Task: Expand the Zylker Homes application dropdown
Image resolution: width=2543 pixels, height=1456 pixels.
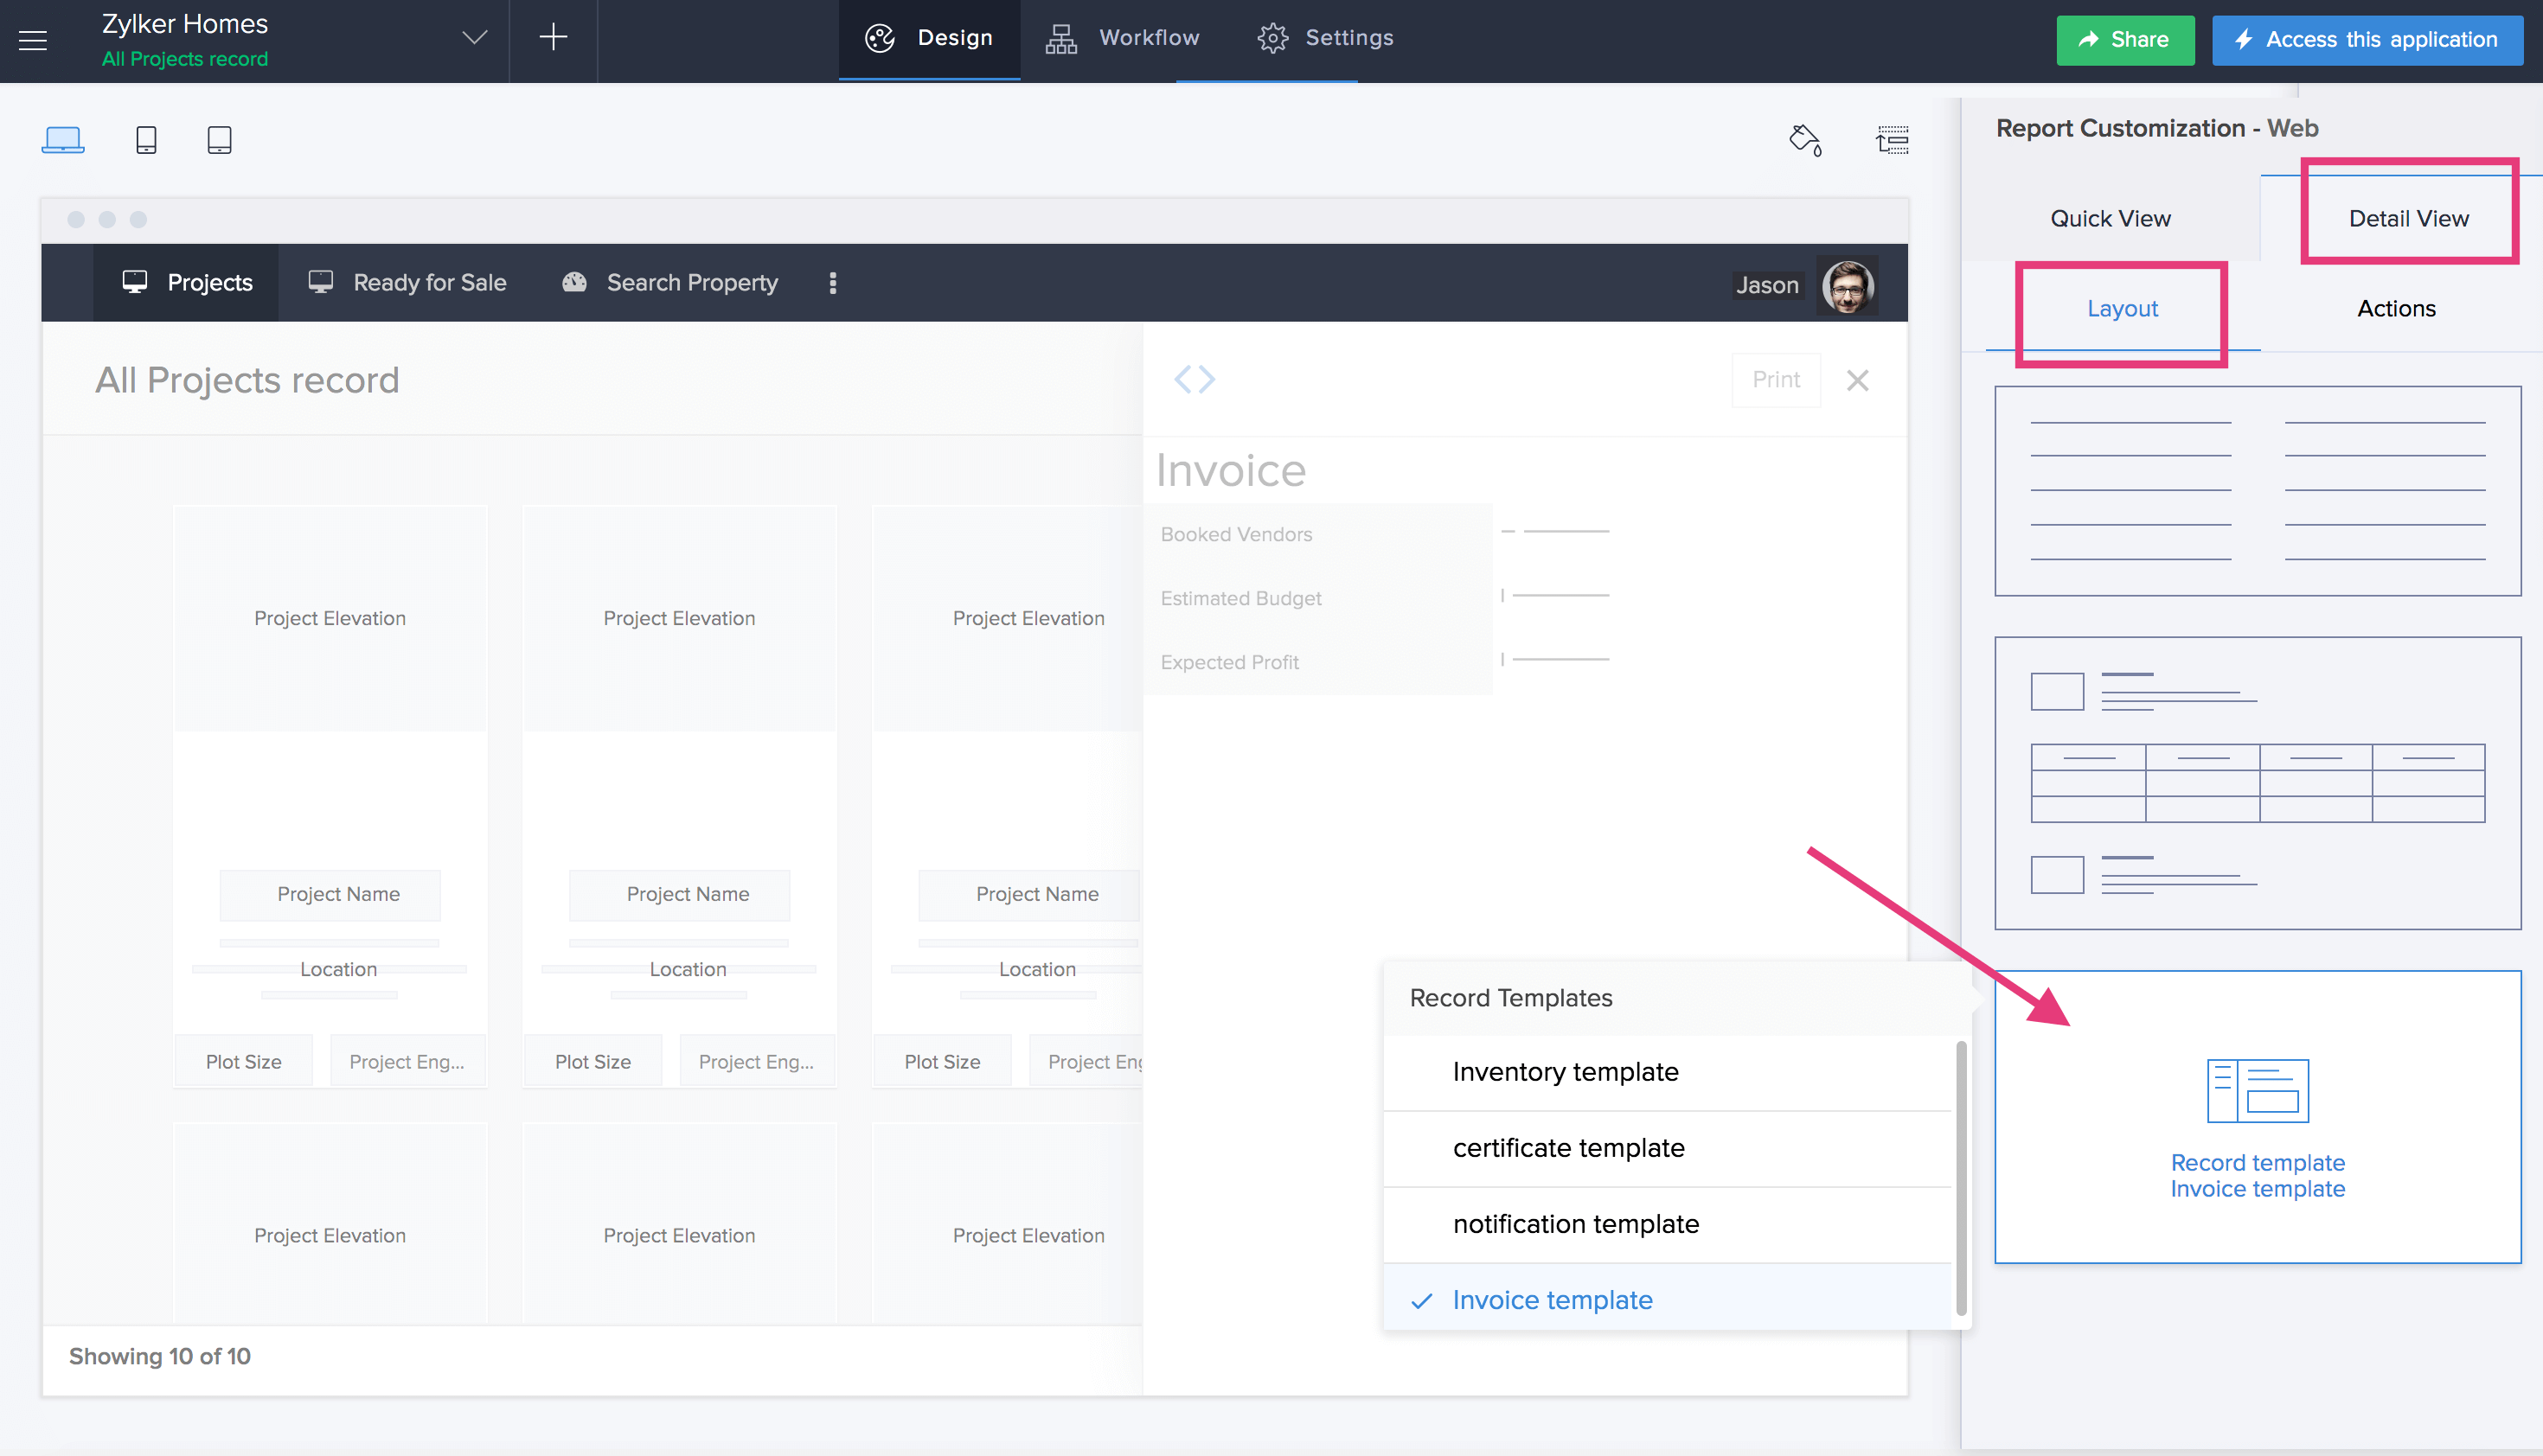Action: pos(474,38)
